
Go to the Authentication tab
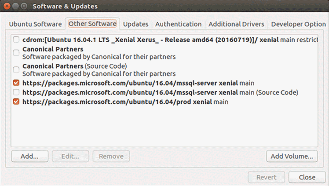tap(178, 24)
